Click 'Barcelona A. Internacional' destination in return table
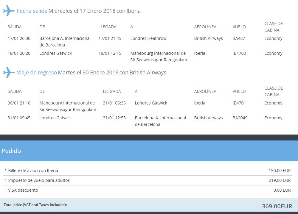 [x=160, y=121]
